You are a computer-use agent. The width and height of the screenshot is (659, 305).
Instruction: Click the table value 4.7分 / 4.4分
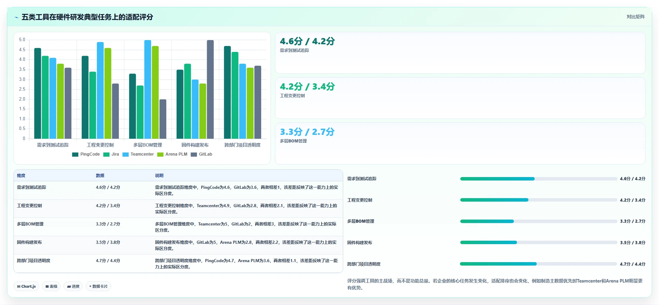point(108,261)
